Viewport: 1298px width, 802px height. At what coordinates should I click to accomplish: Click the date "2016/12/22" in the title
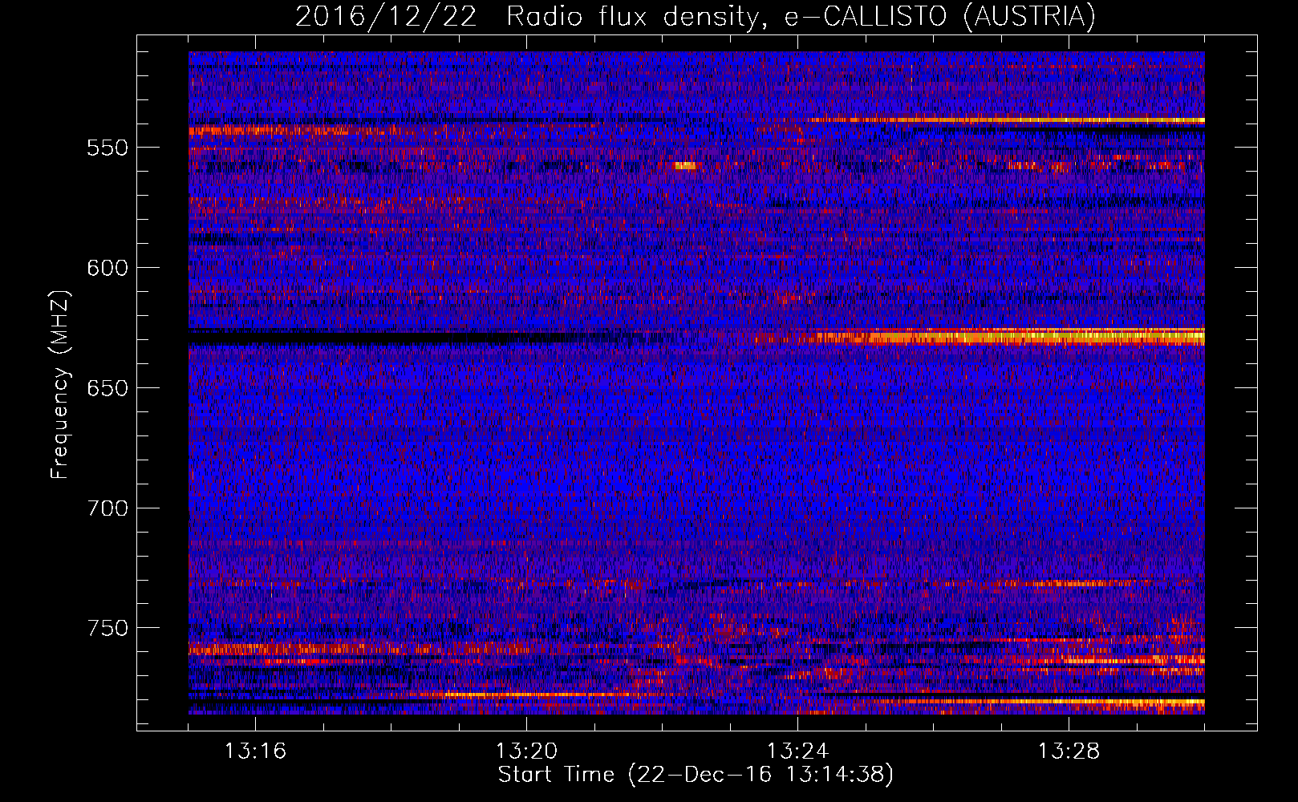386,17
